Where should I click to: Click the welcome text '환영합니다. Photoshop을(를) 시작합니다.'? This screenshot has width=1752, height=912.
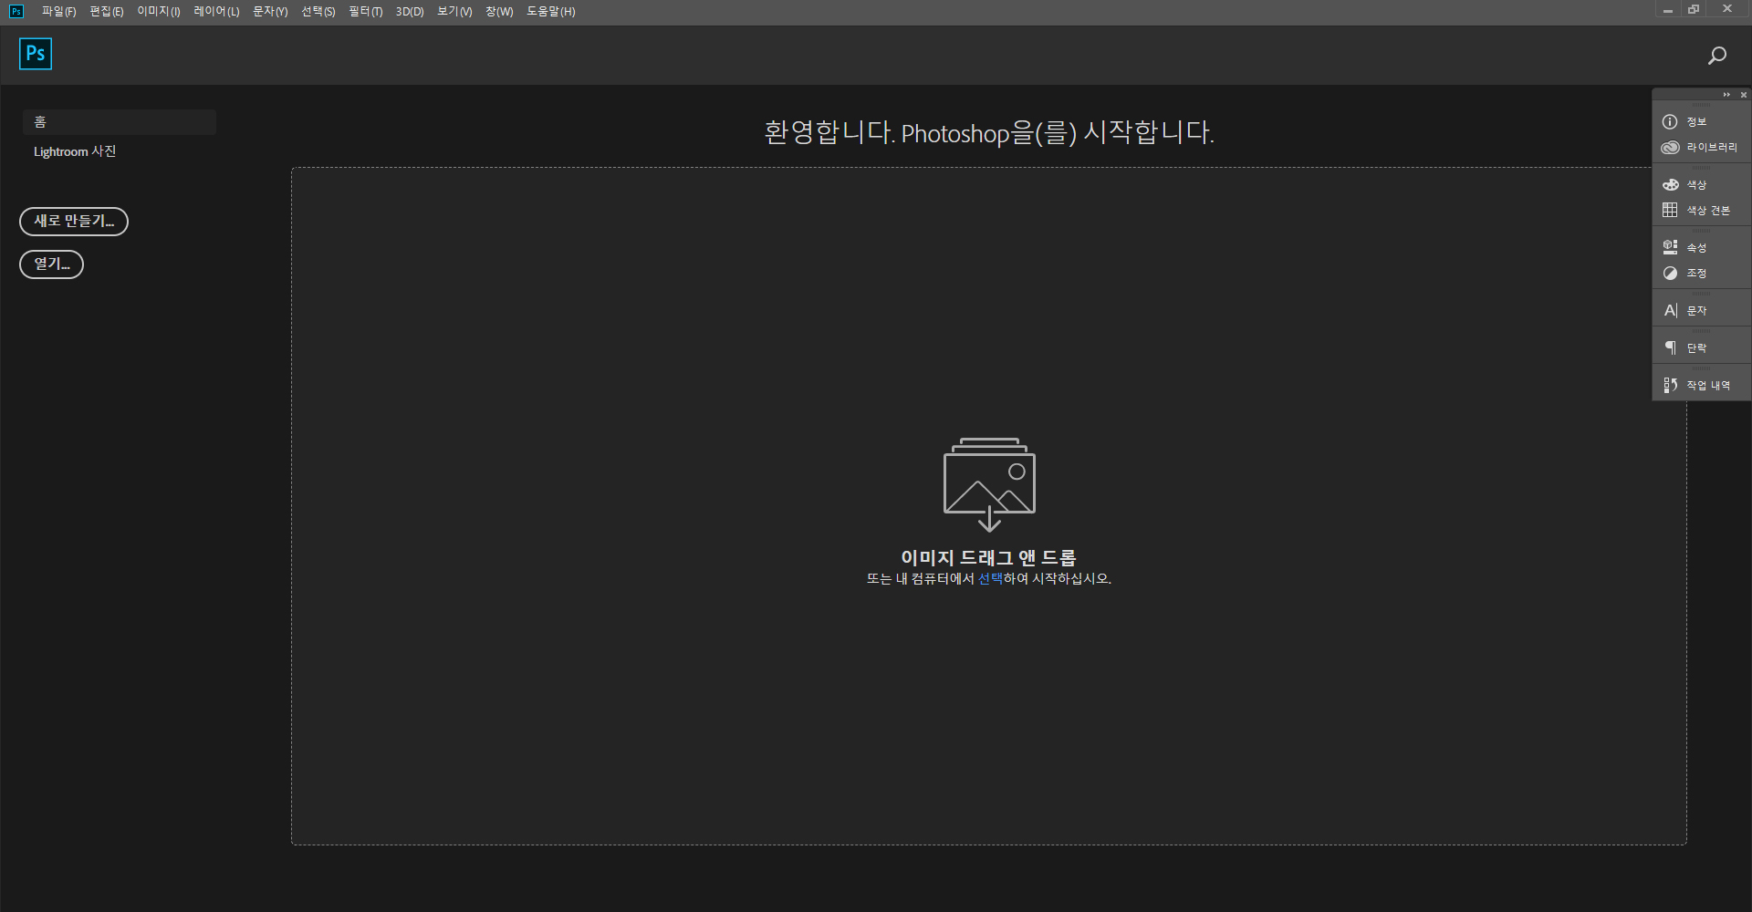pyautogui.click(x=989, y=133)
